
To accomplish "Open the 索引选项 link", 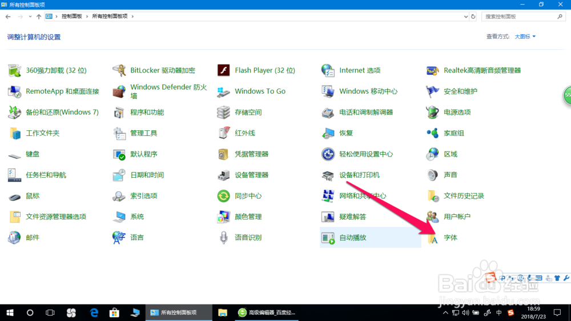I will (x=144, y=196).
